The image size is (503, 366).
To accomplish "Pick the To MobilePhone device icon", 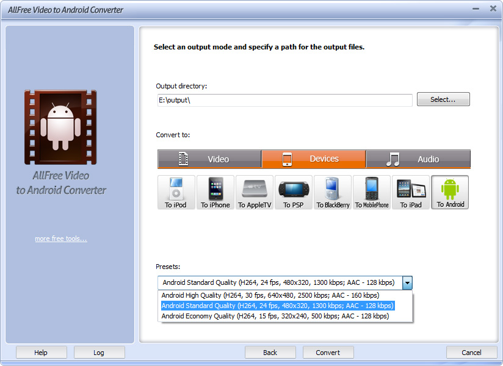I will 372,192.
